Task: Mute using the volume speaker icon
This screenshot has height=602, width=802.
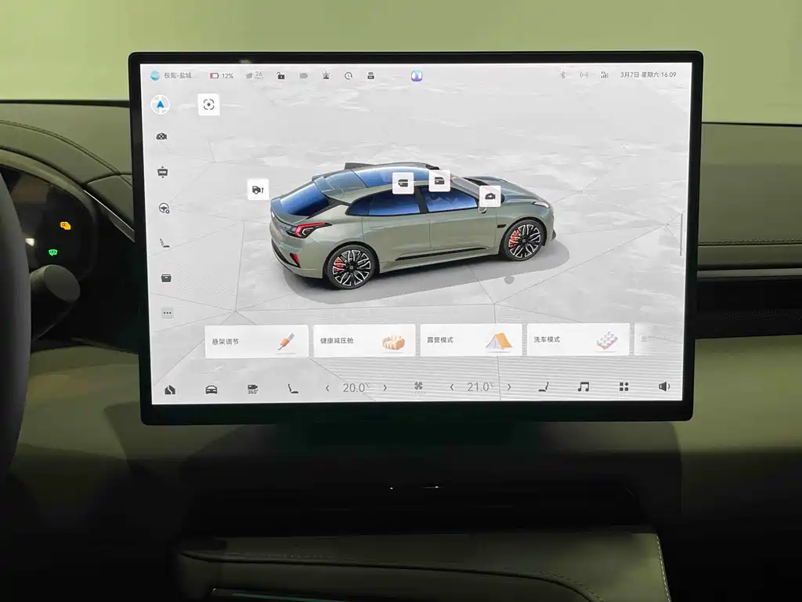Action: (664, 386)
